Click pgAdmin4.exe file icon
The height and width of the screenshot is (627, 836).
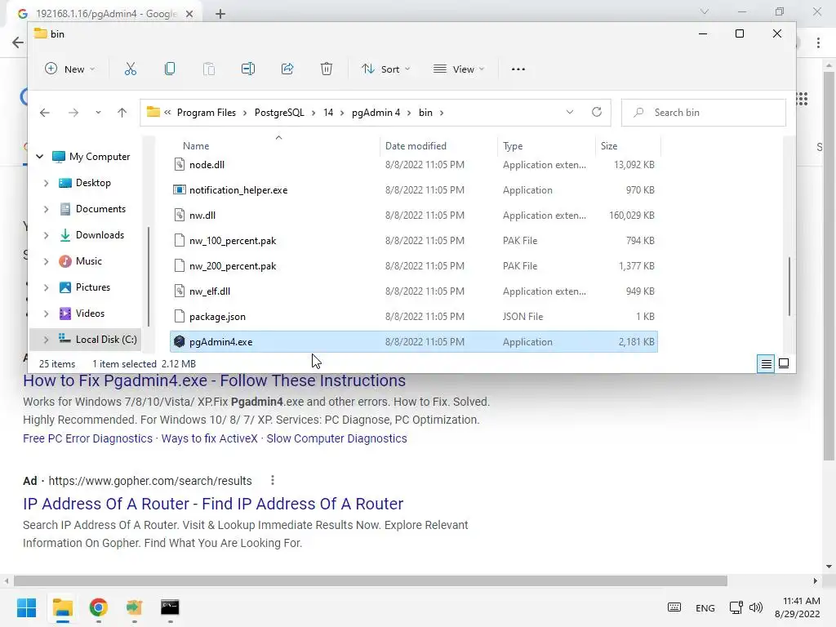click(180, 342)
